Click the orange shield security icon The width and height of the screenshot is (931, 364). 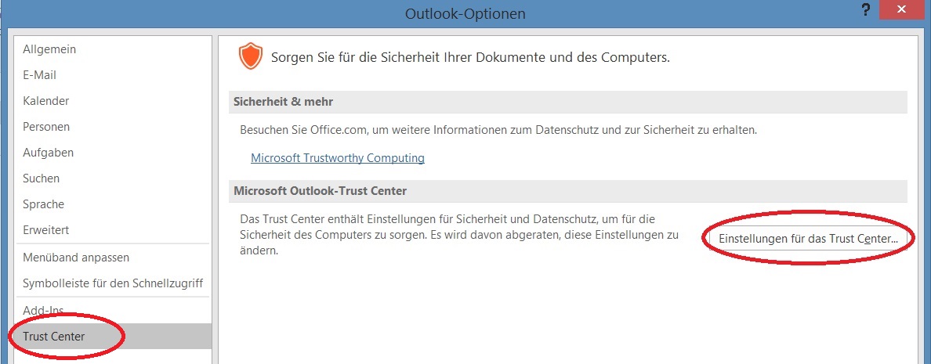250,57
